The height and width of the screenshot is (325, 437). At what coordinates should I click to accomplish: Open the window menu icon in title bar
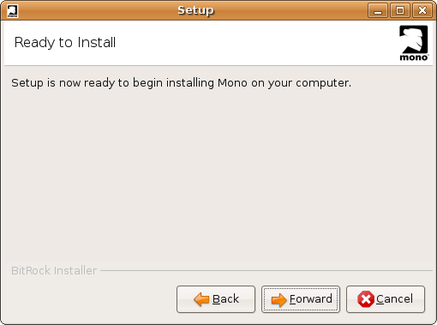click(12, 11)
